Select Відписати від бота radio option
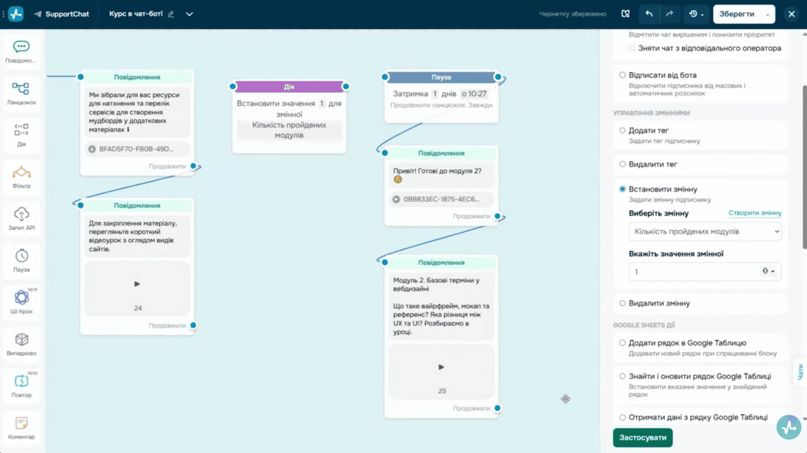 coord(623,75)
